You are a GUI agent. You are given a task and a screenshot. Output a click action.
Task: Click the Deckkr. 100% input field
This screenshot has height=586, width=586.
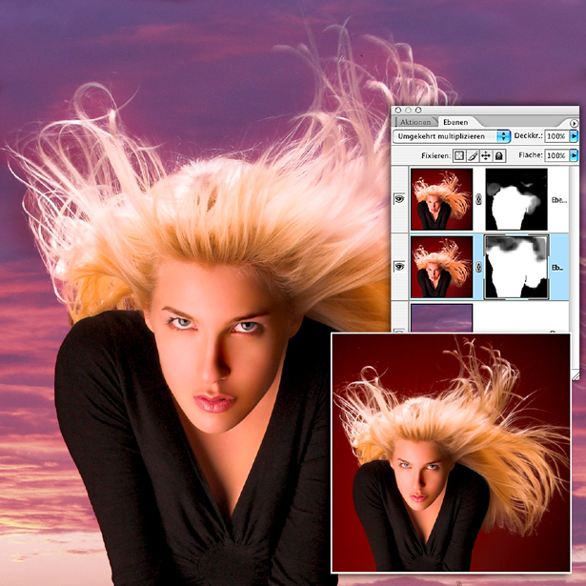pos(556,136)
